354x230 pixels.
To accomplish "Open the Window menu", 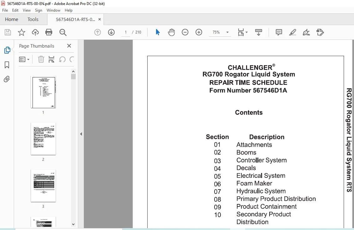I will pyautogui.click(x=53, y=10).
